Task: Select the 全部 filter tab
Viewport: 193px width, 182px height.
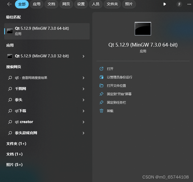Action: click(22, 4)
